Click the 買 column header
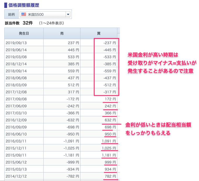 click(x=99, y=33)
